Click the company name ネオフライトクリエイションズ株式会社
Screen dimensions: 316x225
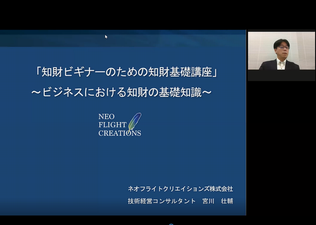(x=181, y=189)
